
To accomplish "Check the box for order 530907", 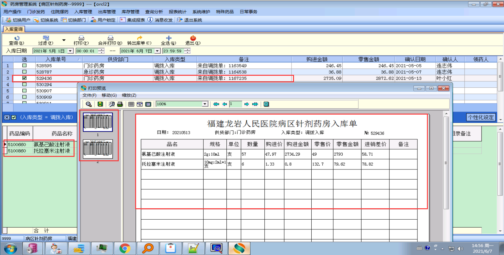I will click(24, 91).
